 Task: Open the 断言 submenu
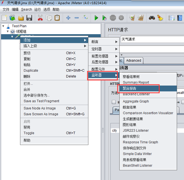click(104, 42)
